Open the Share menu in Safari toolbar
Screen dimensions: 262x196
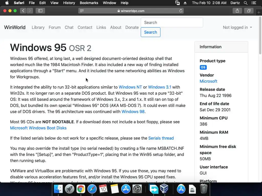[x=237, y=11]
